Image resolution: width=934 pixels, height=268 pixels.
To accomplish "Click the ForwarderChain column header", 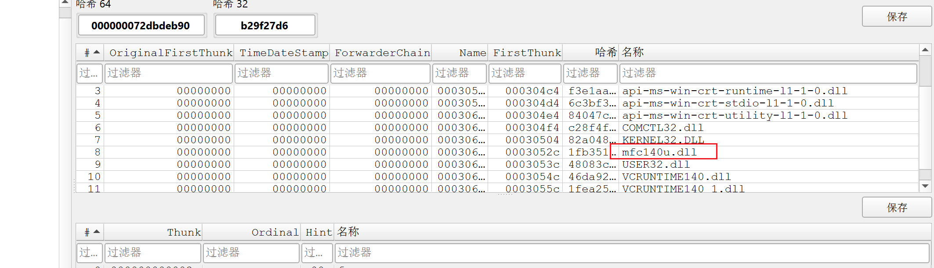I will (381, 53).
